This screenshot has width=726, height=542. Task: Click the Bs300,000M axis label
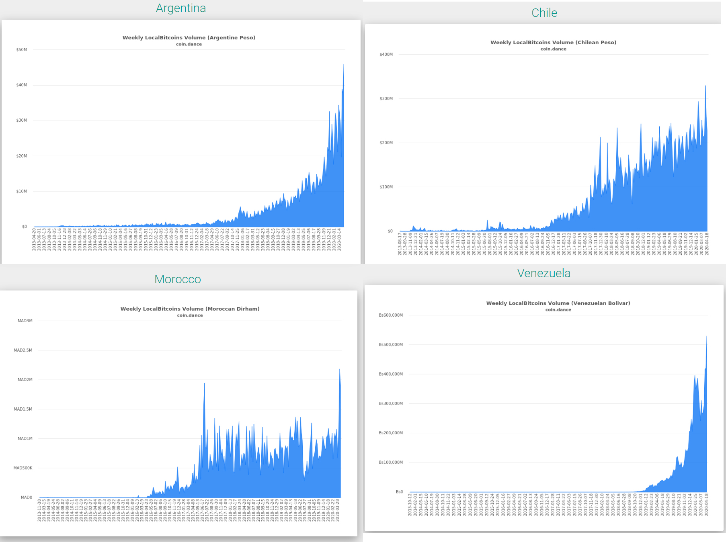click(391, 403)
